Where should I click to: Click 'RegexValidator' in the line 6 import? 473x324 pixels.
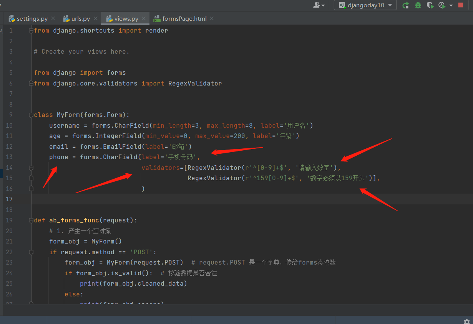click(x=195, y=83)
